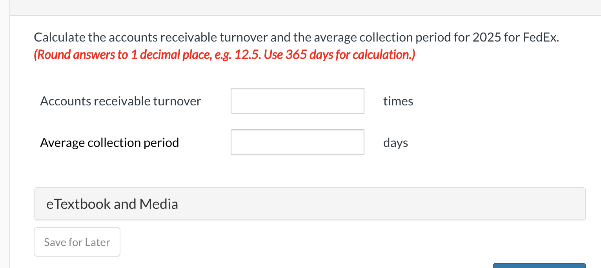Click the Accounts receivable turnover label
The width and height of the screenshot is (601, 268).
click(120, 101)
